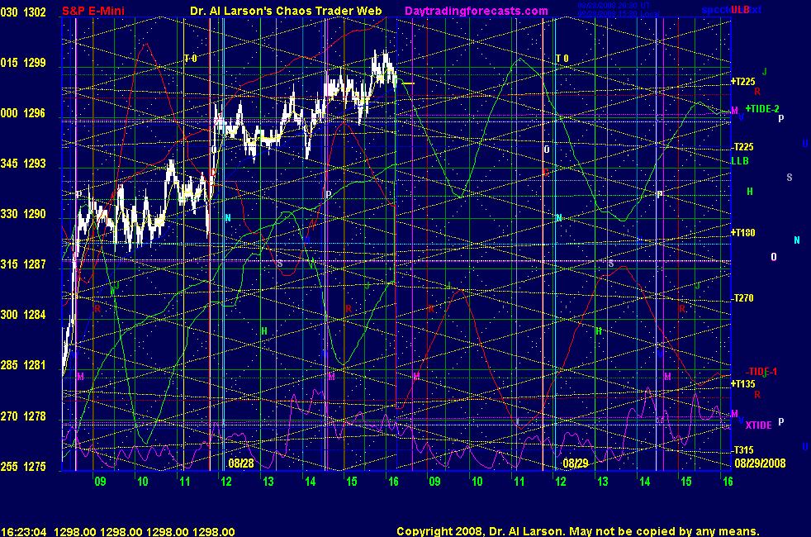Click the '015 1299' price axis label
The image size is (811, 537).
click(23, 63)
